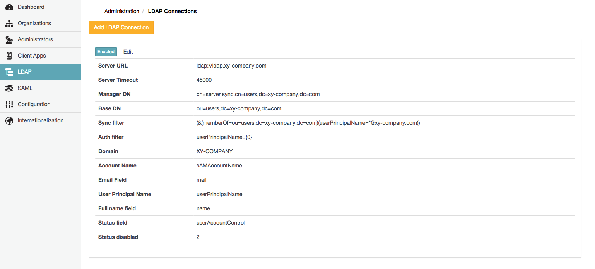Open the SAML settings page
595x269 pixels.
click(25, 88)
